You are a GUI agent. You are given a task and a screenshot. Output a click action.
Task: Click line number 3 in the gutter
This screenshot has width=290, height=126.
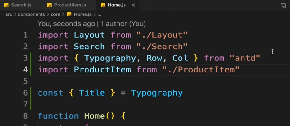[25, 58]
